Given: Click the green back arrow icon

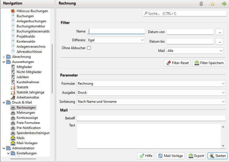Looking at the screenshot, I should click(224, 4).
